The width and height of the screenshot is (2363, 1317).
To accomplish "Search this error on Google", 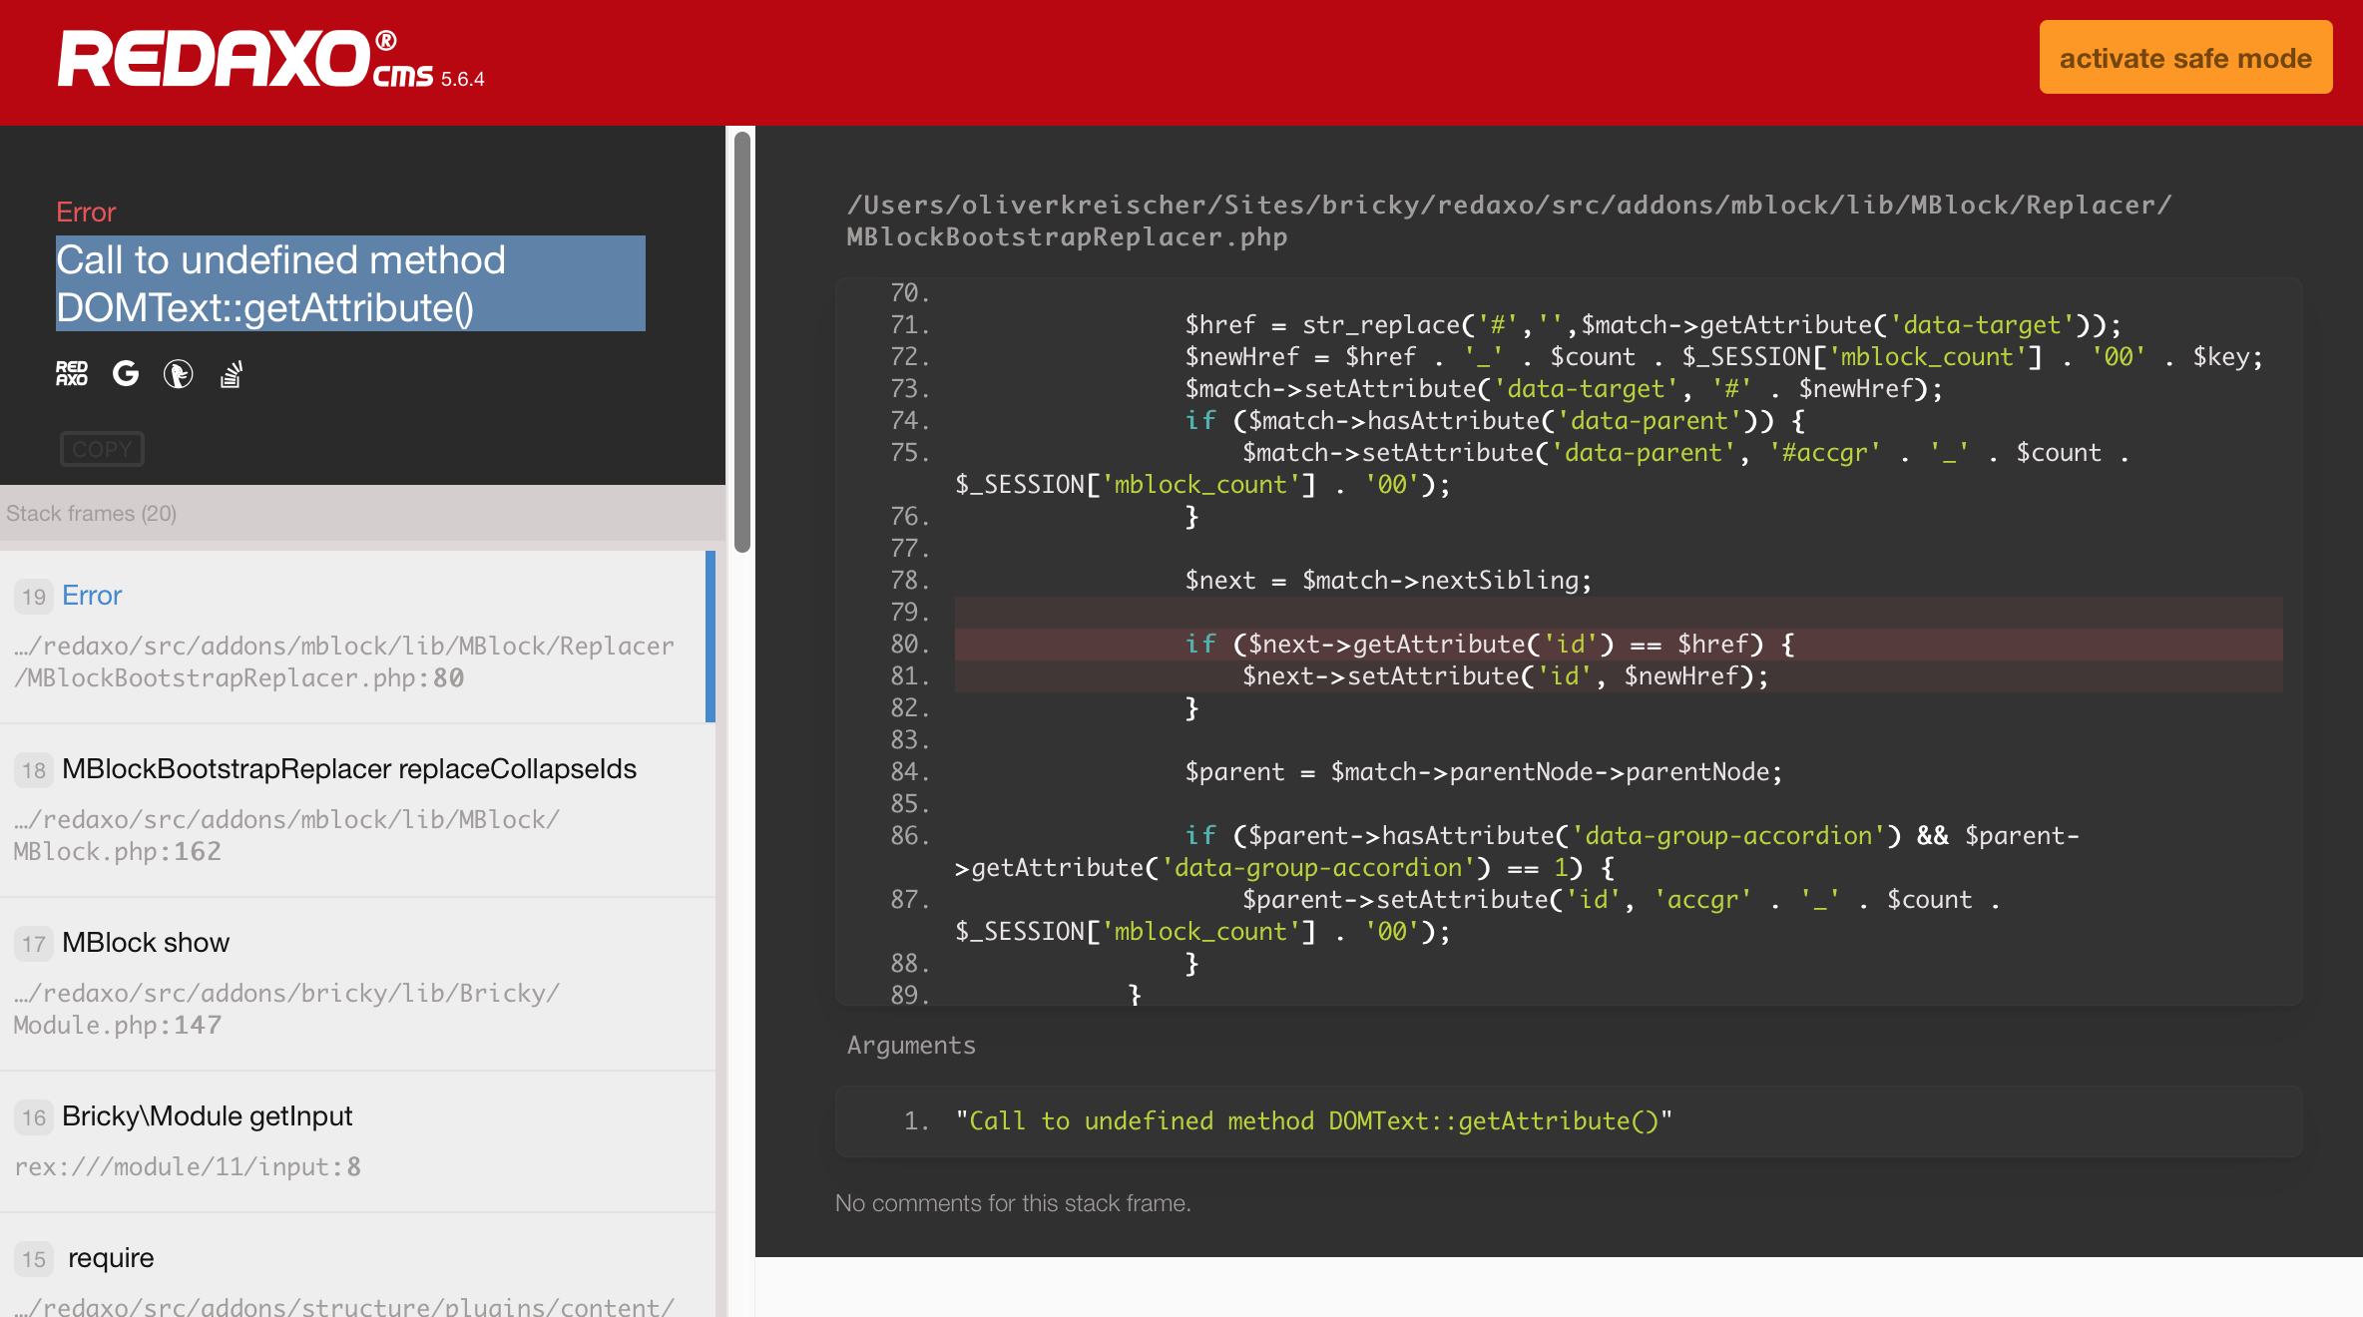I will click(x=126, y=373).
